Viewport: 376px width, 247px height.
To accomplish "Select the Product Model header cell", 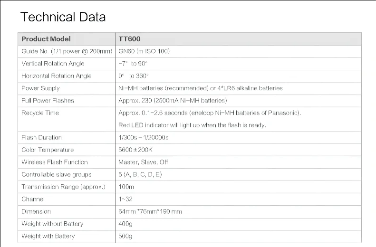I will [x=46, y=39].
